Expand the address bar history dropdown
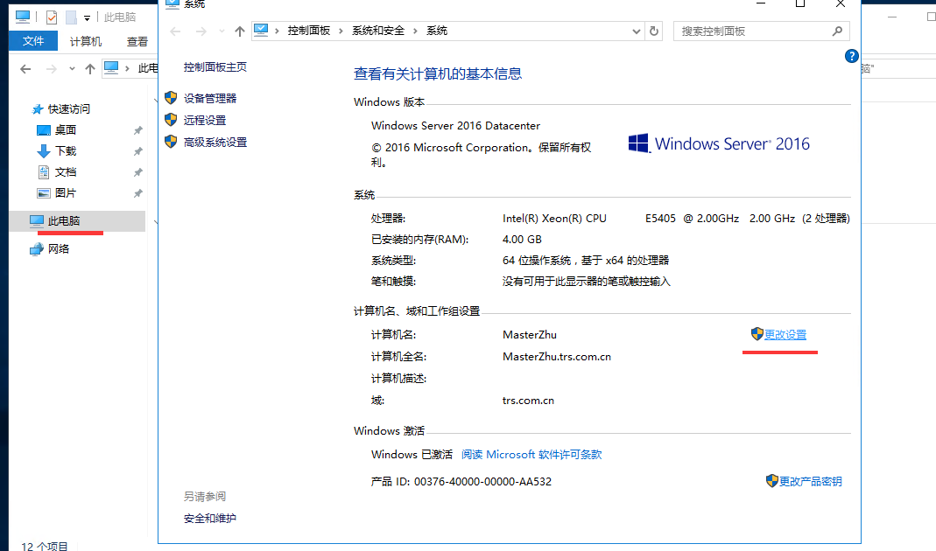The width and height of the screenshot is (936, 551). [637, 31]
